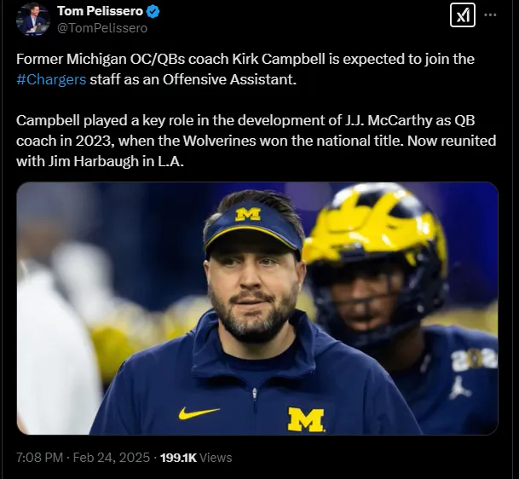Open Tom Pelissero's profile avatar
The height and width of the screenshot is (479, 519).
tap(32, 19)
